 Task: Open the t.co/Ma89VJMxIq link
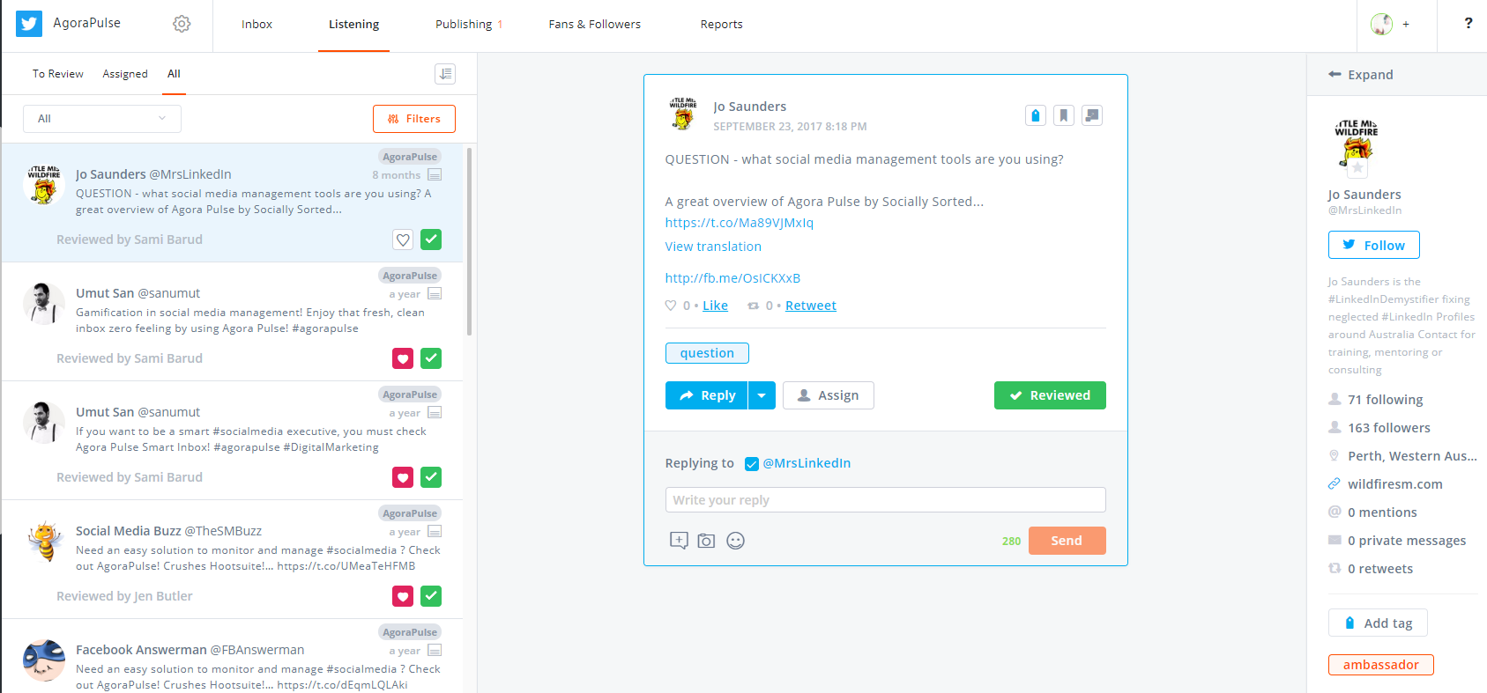(739, 223)
